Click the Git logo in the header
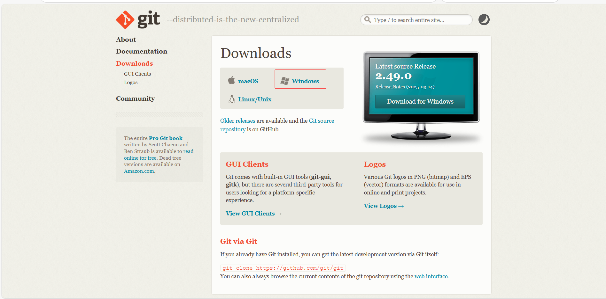 pos(138,19)
